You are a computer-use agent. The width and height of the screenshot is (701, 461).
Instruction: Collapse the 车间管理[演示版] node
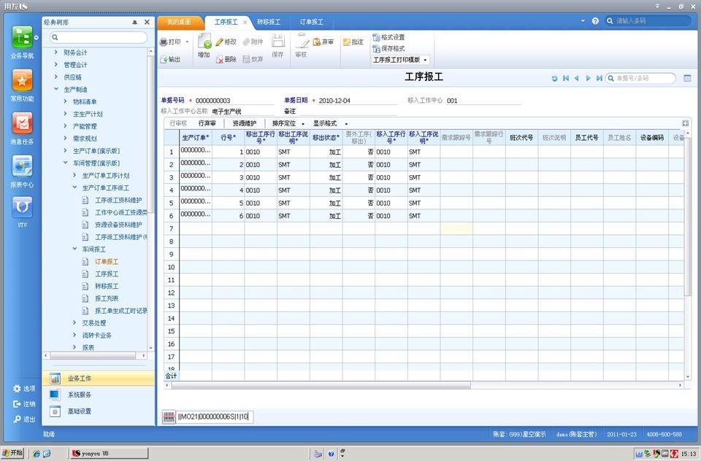(x=65, y=163)
